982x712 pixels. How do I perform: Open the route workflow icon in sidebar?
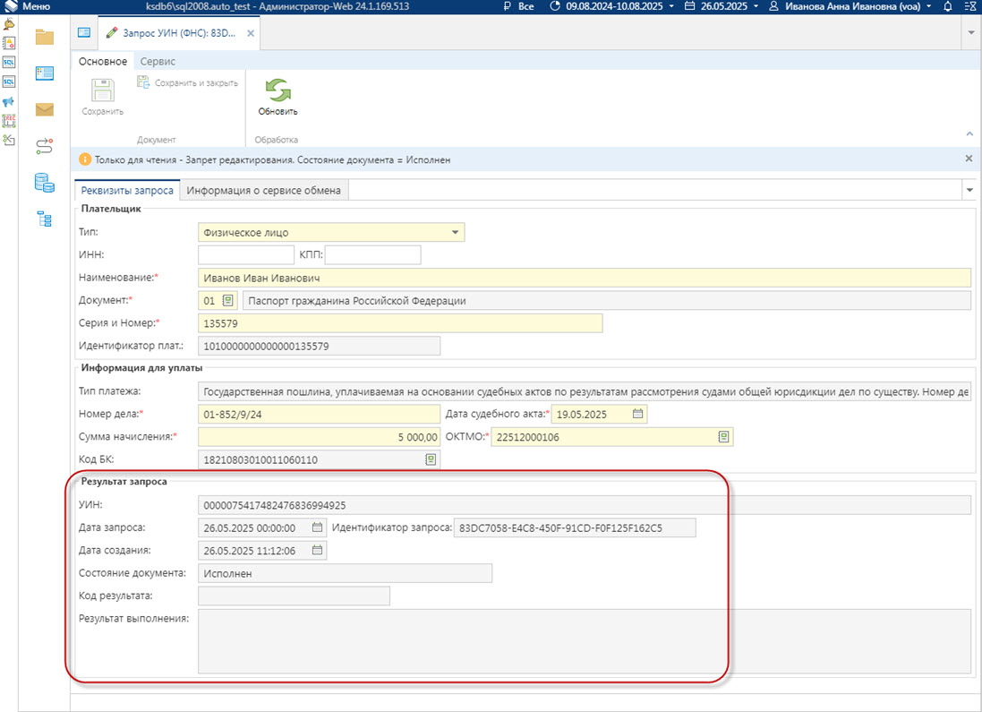[45, 146]
